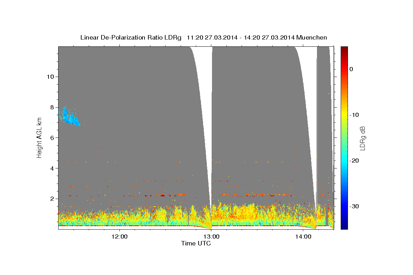This screenshot has height=275, width=413.
Task: Click the colorbar tick label "-20"
Action: [354, 161]
